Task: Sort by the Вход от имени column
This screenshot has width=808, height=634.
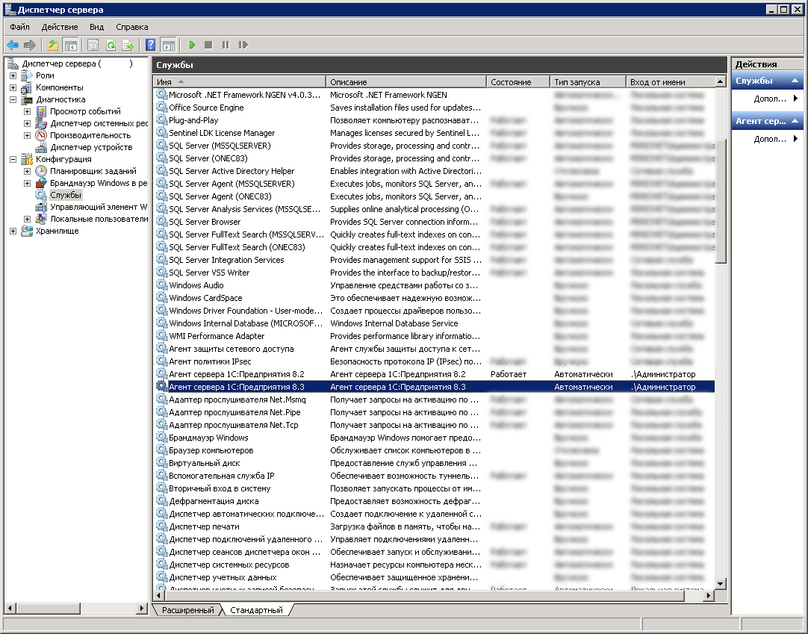Action: (x=671, y=82)
